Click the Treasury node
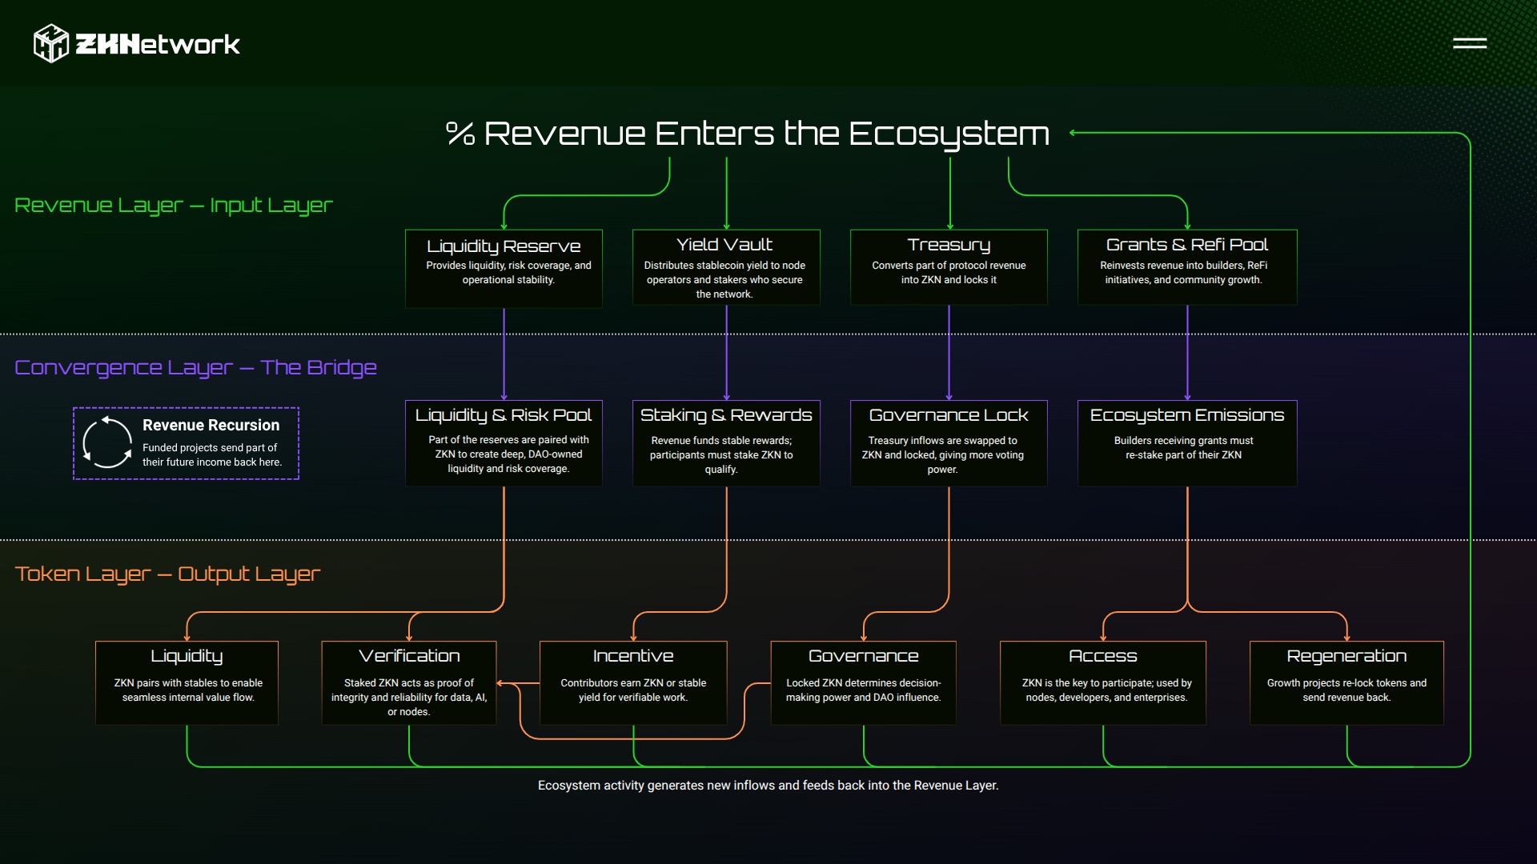 pos(948,266)
